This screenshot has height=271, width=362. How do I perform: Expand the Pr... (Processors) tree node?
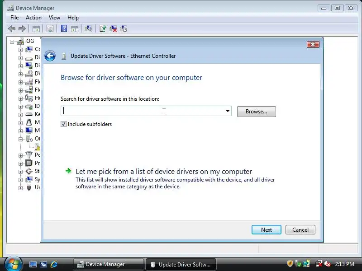pyautogui.click(x=20, y=164)
